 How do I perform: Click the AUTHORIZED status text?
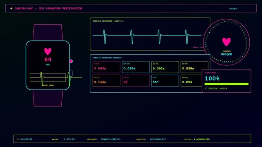(203, 139)
